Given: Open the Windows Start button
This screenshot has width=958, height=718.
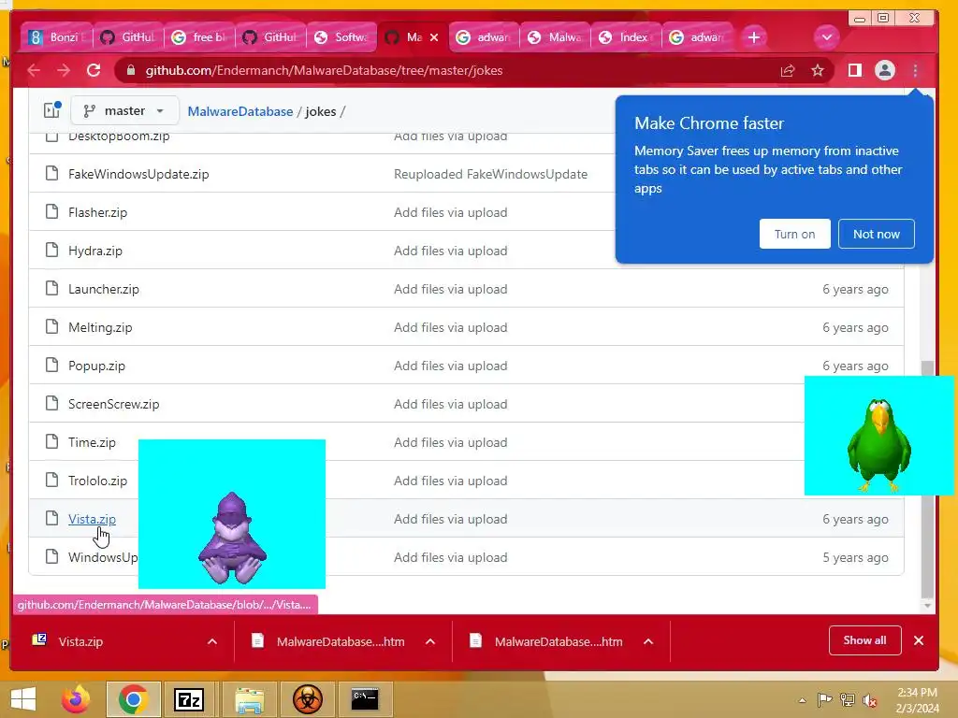Looking at the screenshot, I should [x=23, y=699].
